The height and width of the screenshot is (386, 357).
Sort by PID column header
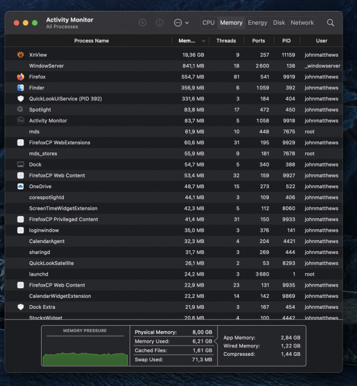(286, 40)
